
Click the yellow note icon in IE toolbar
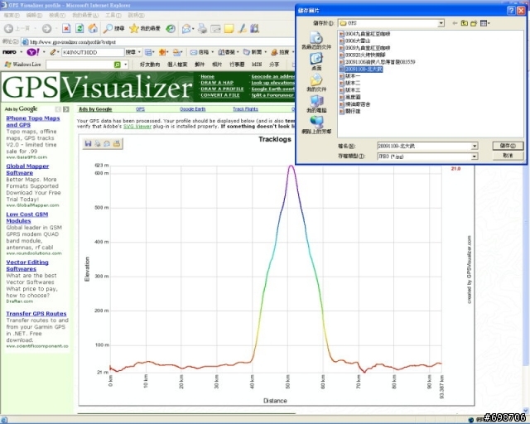[x=229, y=29]
